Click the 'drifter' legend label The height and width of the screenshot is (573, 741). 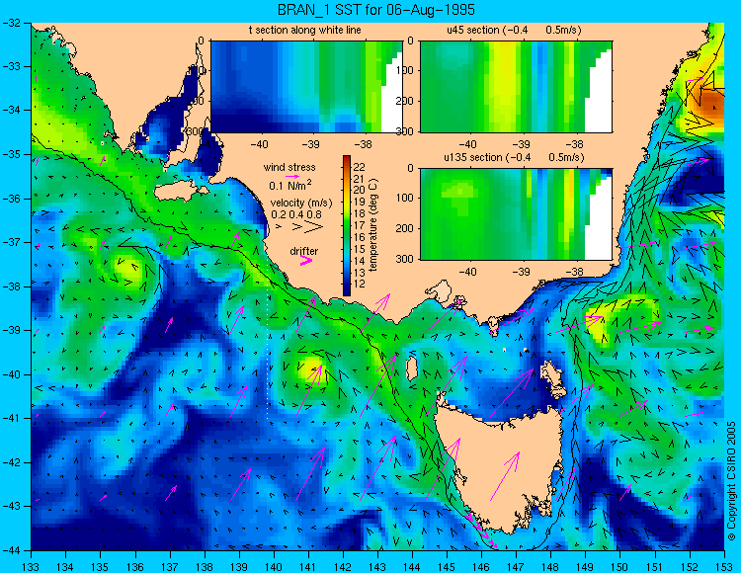pyautogui.click(x=304, y=251)
